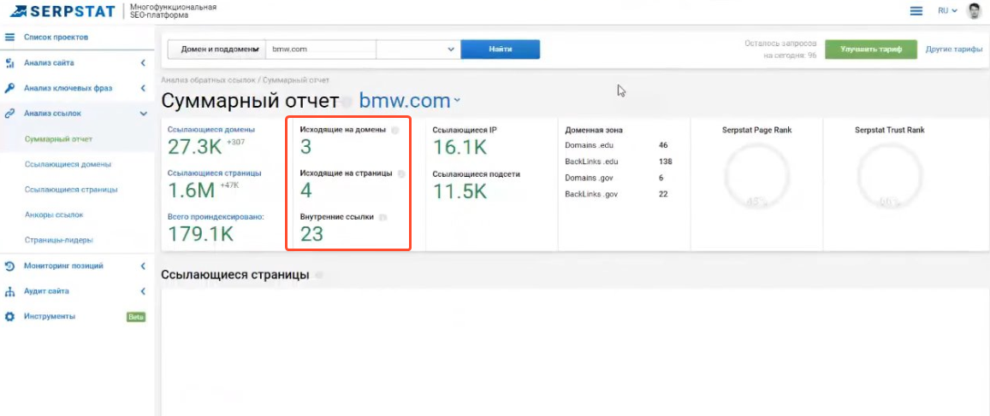Click Анализ обратных ссылок breadcrumb
Viewport: 990px width, 416px height.
[209, 80]
